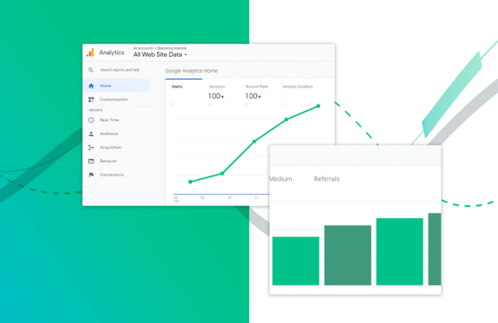This screenshot has width=498, height=323.
Task: Click the 10 date label on chart axis
Action: point(229,198)
